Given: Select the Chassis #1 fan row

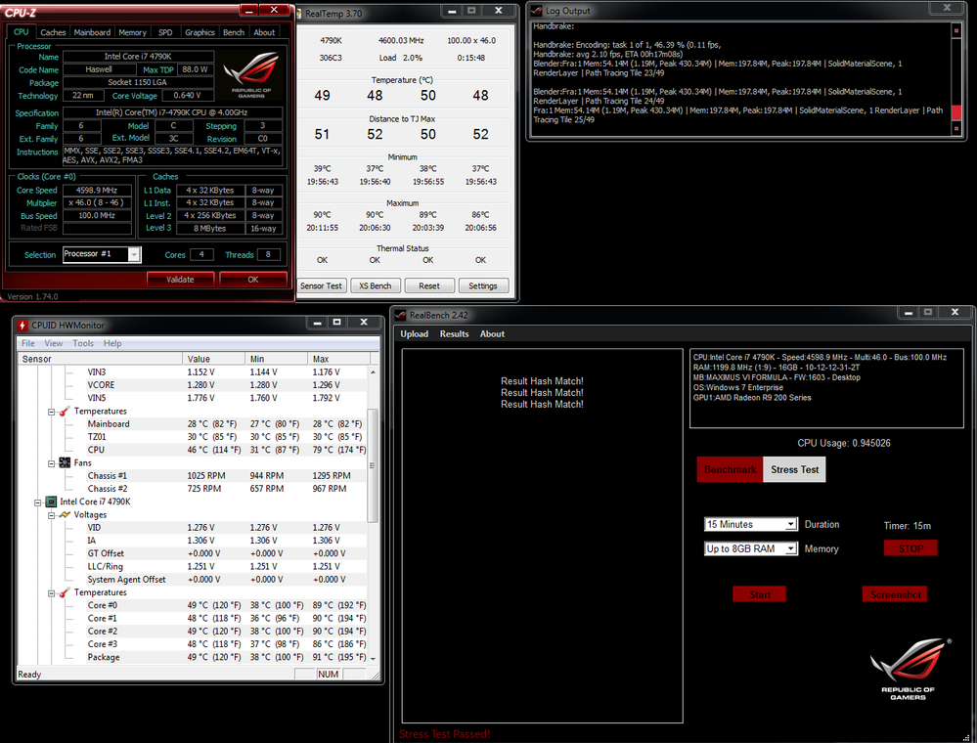Looking at the screenshot, I should (192, 475).
